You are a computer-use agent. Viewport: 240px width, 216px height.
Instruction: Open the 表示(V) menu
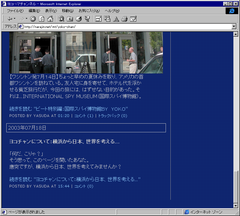tap(51, 11)
